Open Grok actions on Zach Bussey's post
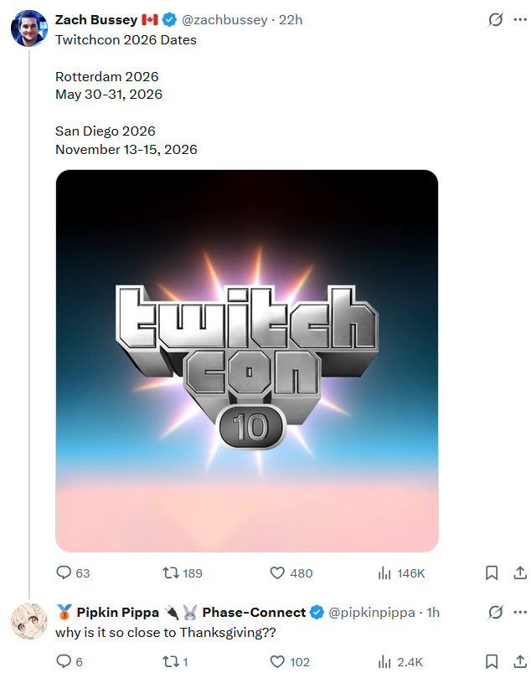Viewport: 531px width, 678px height. [495, 19]
